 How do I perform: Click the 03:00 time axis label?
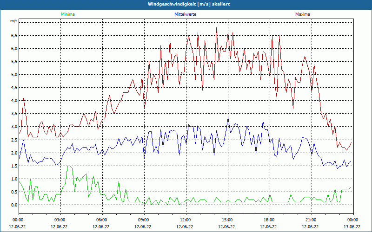(60, 220)
